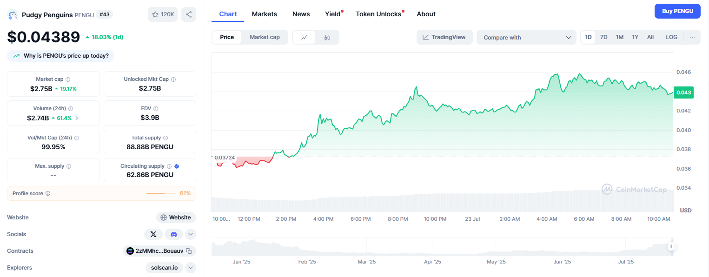Expand Volume (24h) details arrow
Viewport: 709px width, 277px height.
[x=77, y=118]
